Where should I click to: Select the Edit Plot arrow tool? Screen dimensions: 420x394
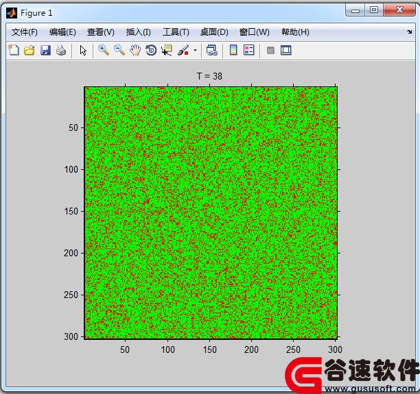coord(83,50)
